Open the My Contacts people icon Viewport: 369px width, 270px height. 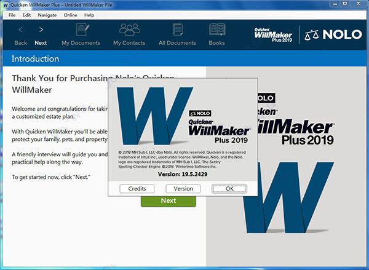(x=129, y=30)
